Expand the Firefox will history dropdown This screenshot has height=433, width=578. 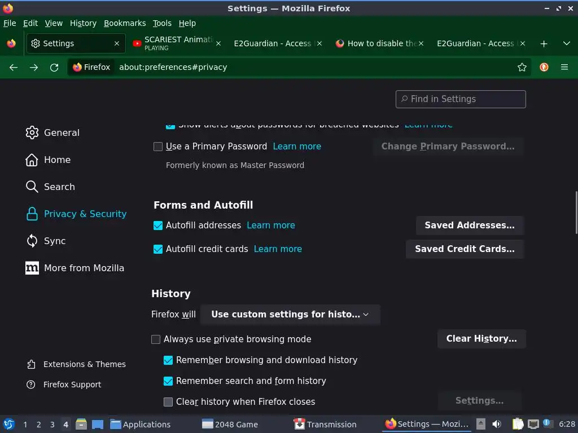click(x=290, y=315)
